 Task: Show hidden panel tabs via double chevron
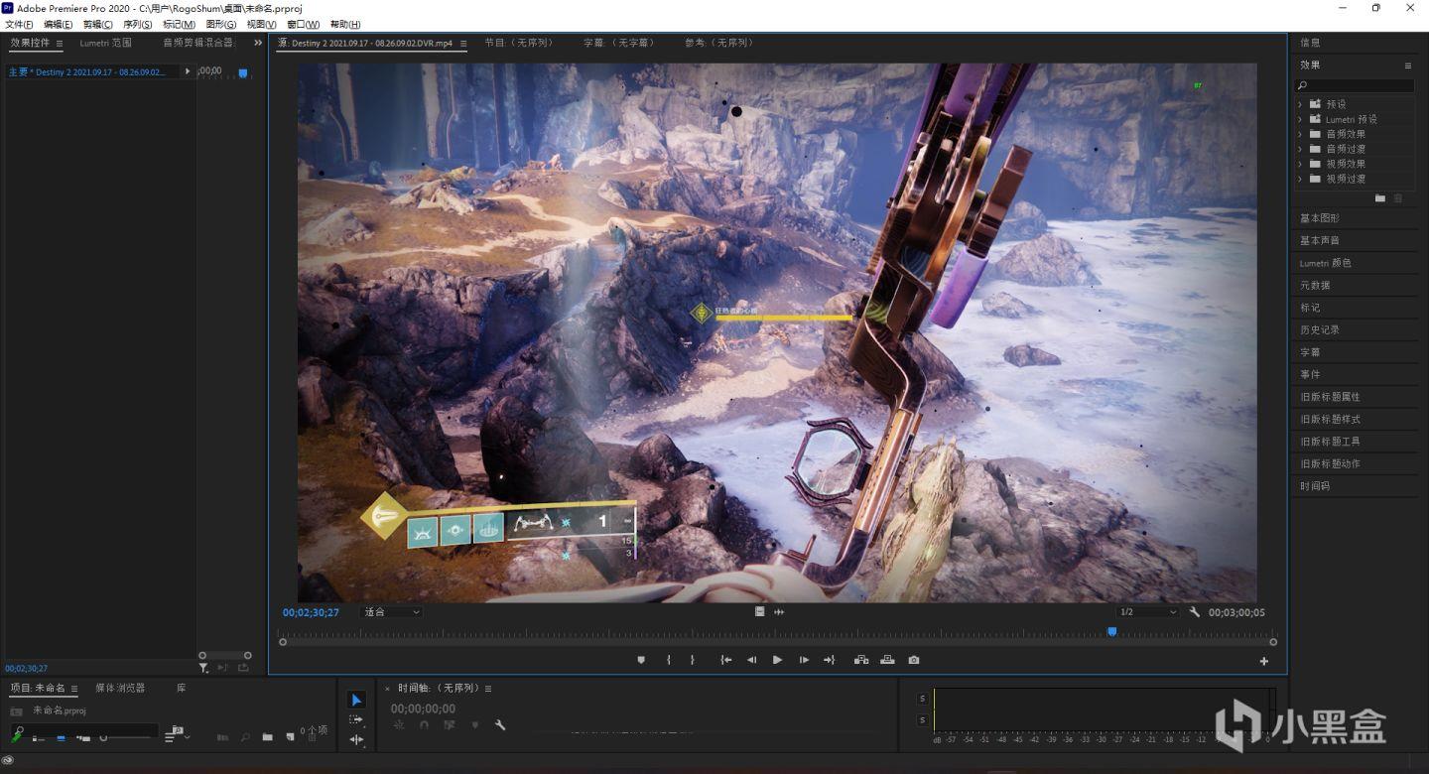258,43
